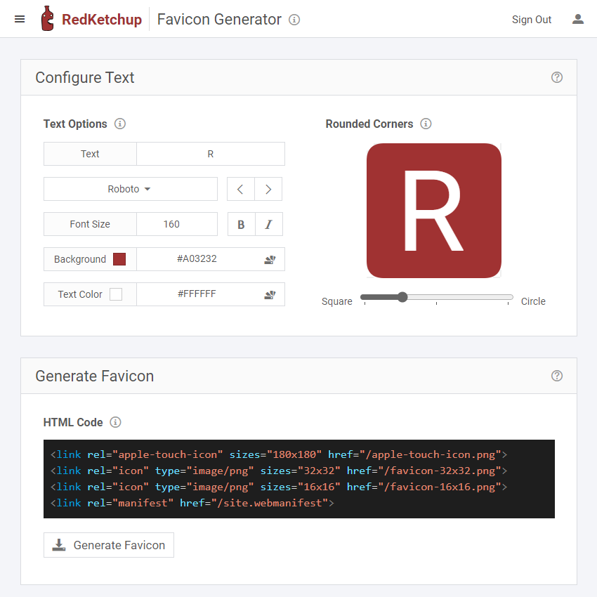This screenshot has width=597, height=597.
Task: Show info for Rounded Corners
Action: (426, 124)
